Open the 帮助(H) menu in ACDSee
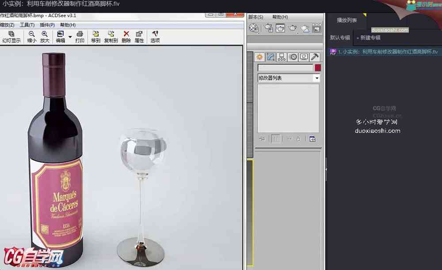442x270 pixels. click(x=68, y=25)
